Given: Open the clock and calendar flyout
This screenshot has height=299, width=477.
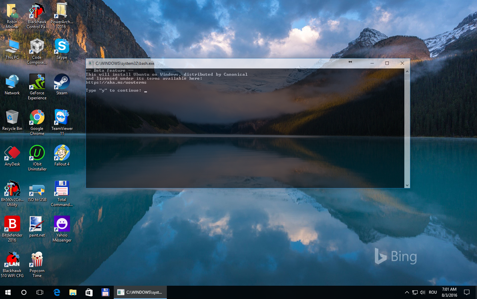Looking at the screenshot, I should pos(449,292).
